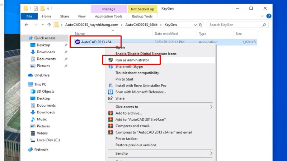Open the File menu tab
Image resolution: width=287 pixels, height=161 pixels.
29,16
